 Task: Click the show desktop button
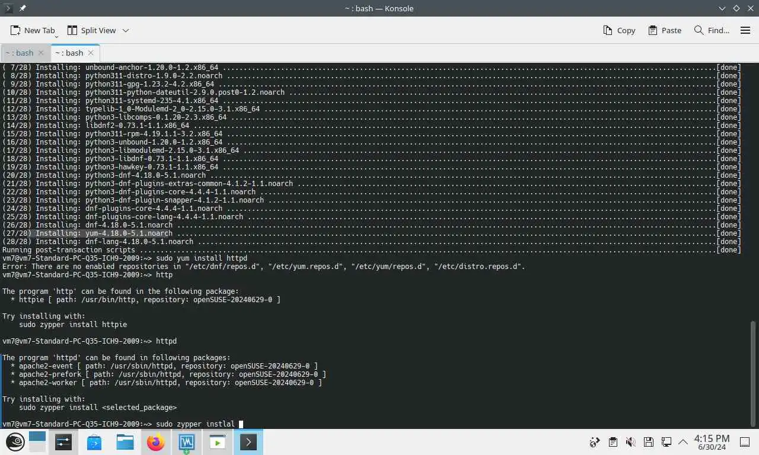(x=745, y=442)
